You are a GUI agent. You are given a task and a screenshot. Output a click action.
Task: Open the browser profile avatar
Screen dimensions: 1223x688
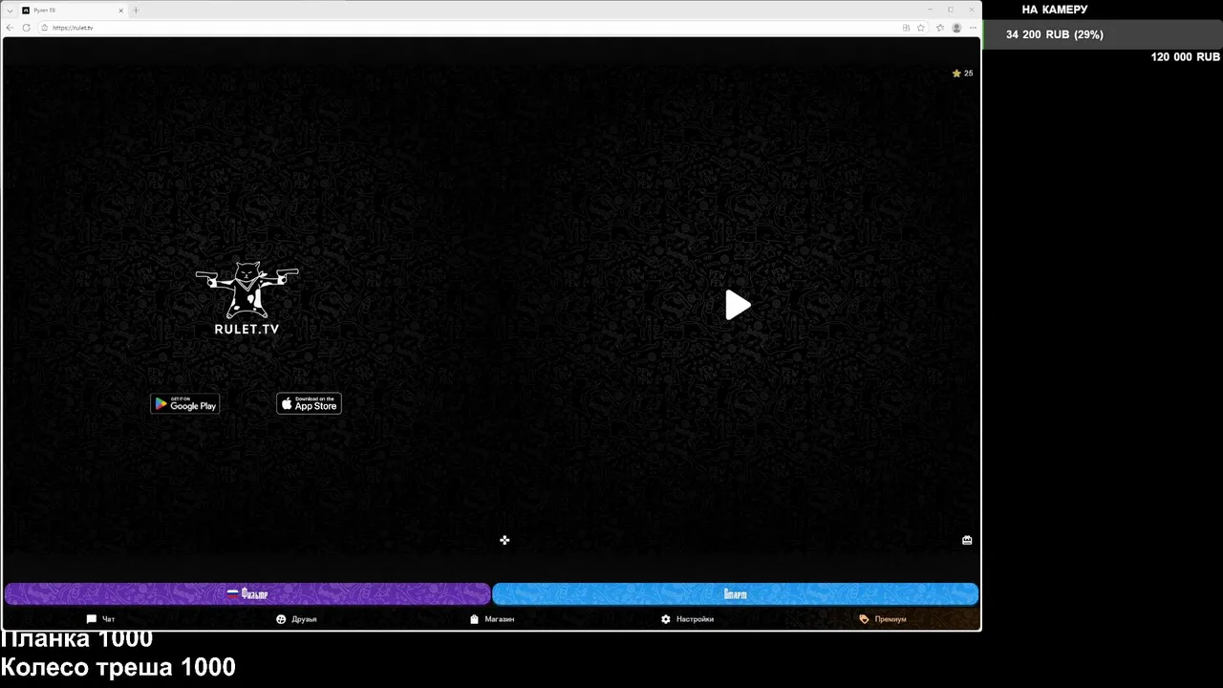click(x=956, y=28)
